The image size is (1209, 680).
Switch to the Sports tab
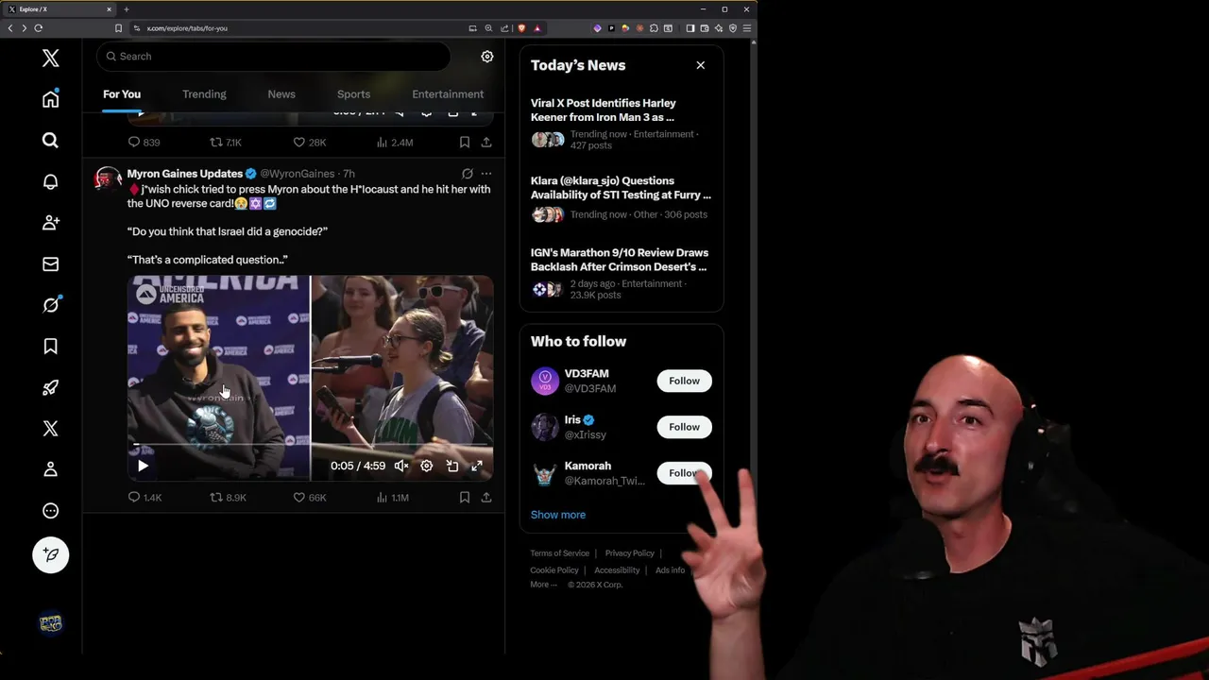[x=353, y=94]
